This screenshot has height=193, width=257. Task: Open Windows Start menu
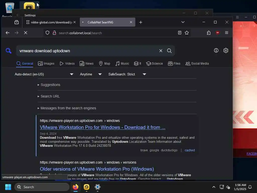(8, 187)
